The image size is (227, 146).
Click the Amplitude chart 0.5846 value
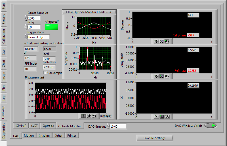click(x=193, y=50)
